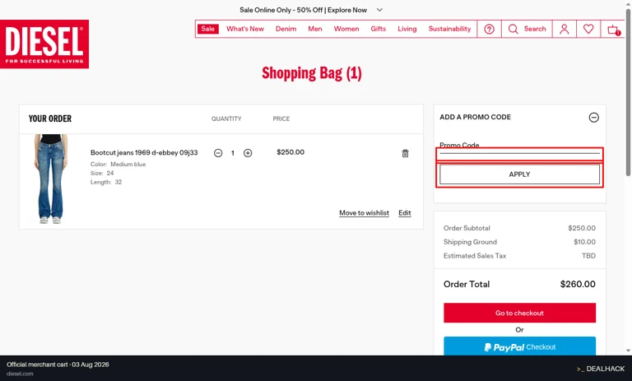Click Move to wishlist link
Viewport: 632px width, 381px height.
click(364, 213)
